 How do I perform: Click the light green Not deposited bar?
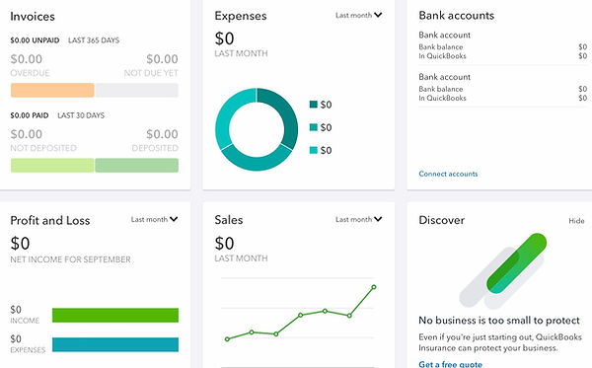coord(52,166)
